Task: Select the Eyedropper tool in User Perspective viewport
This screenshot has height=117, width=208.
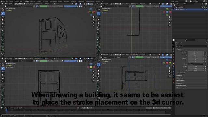Action: click(3, 30)
